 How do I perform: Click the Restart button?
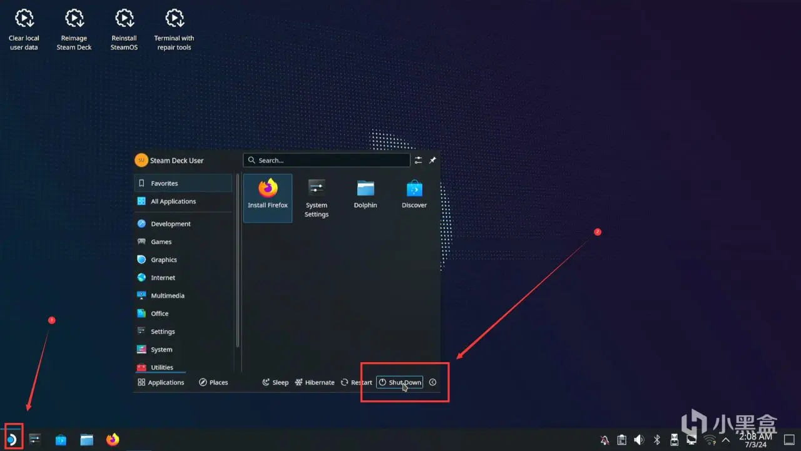[356, 382]
